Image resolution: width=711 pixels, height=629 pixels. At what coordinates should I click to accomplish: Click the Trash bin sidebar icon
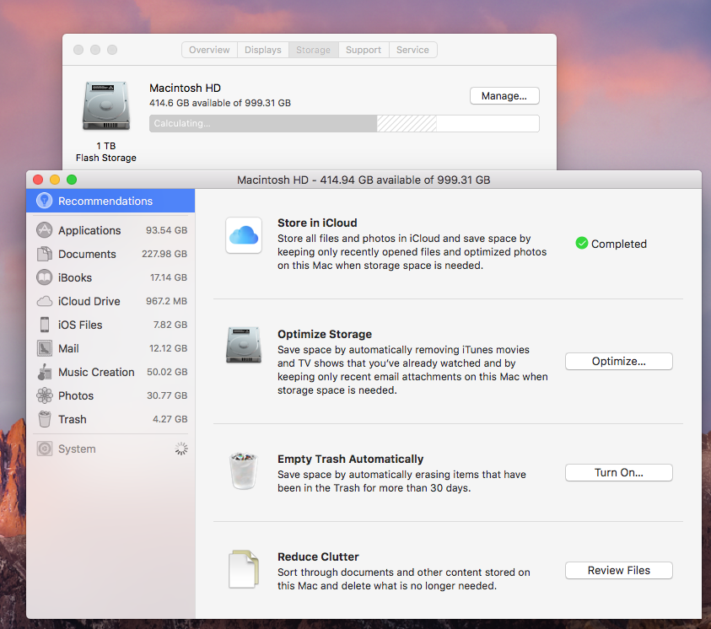(x=44, y=419)
